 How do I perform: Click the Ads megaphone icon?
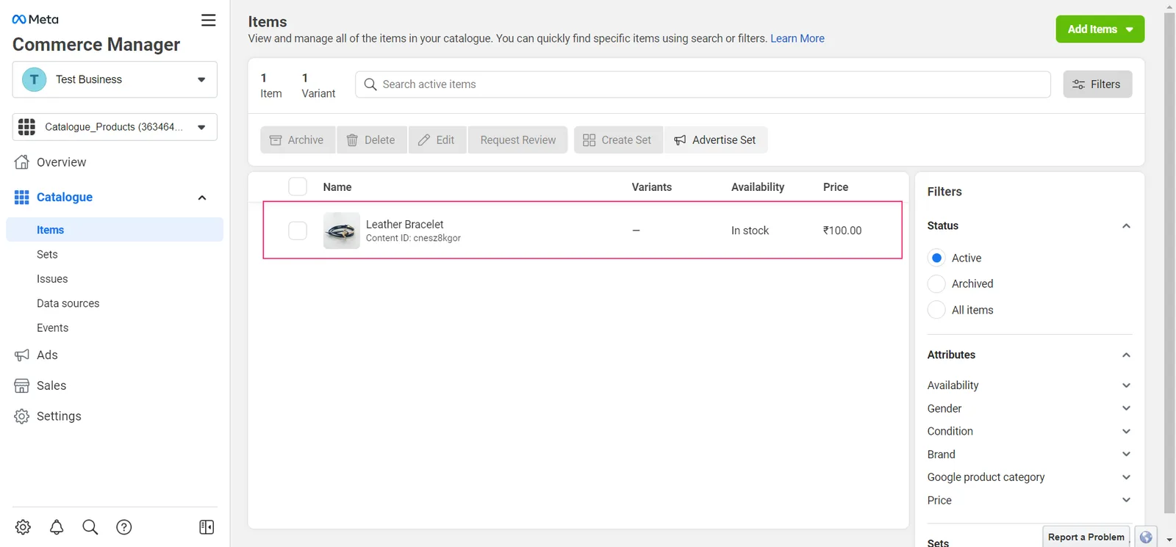22,355
